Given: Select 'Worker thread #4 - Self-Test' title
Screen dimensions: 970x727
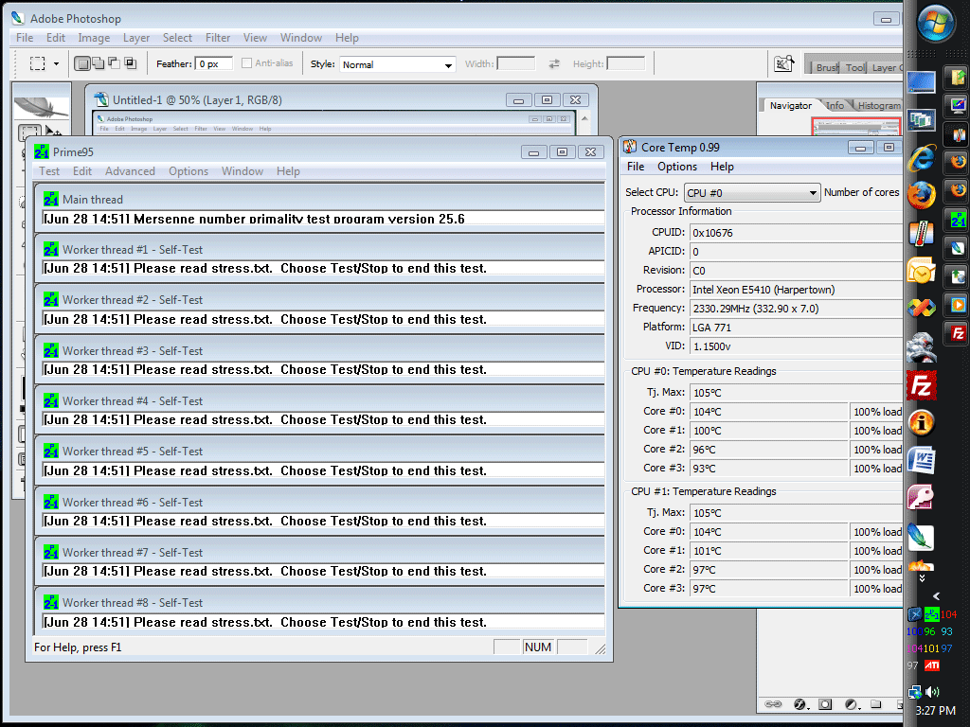Looking at the screenshot, I should pyautogui.click(x=133, y=401).
